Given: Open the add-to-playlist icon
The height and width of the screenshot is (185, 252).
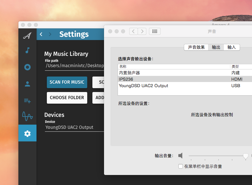Looking at the screenshot, I should [x=27, y=101].
